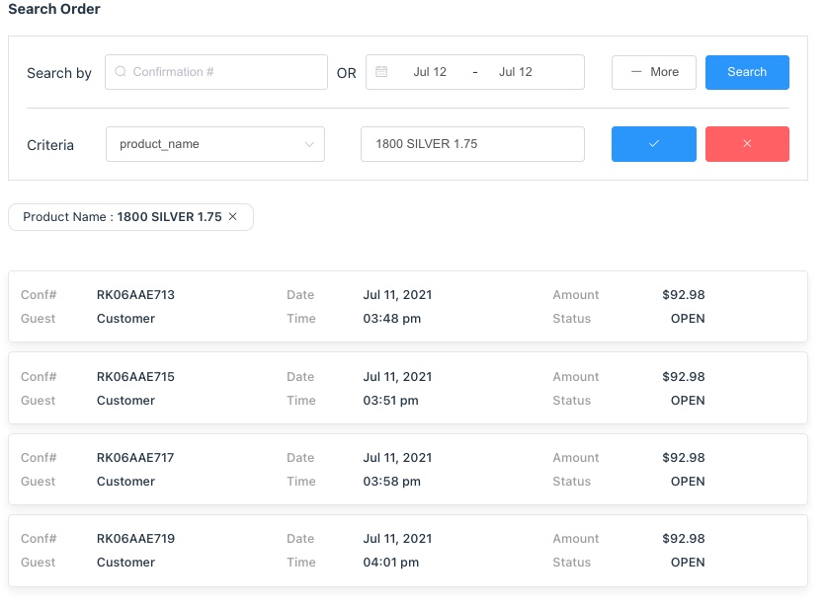Screen dimensions: 827x605
Task: Click the 03:48 pm order time
Action: [x=391, y=319]
